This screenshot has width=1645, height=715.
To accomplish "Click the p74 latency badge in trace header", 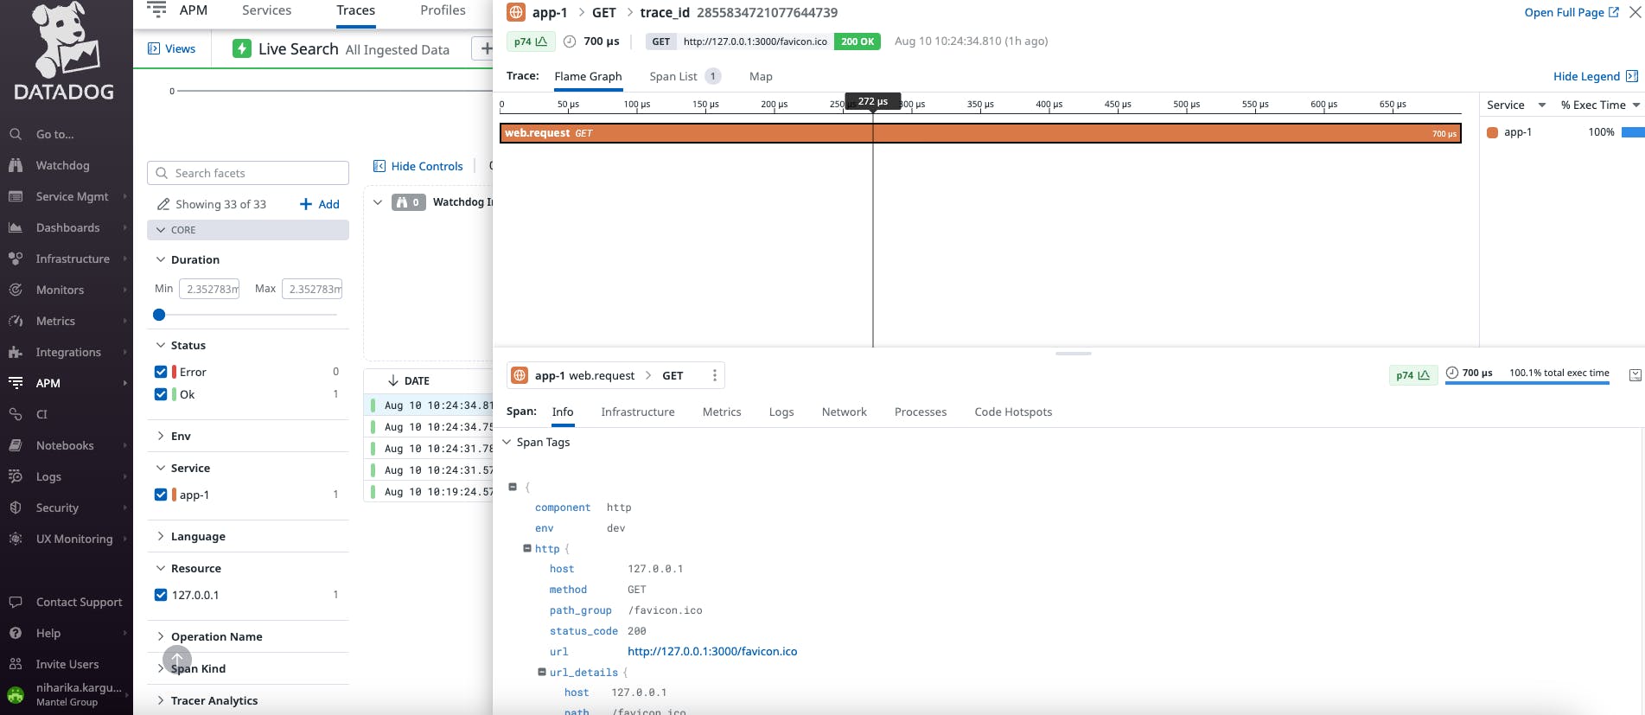I will tap(531, 41).
